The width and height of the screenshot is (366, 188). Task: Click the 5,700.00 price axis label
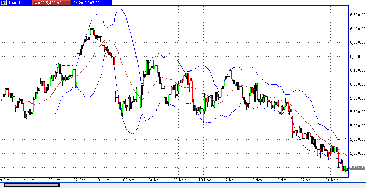(357, 126)
